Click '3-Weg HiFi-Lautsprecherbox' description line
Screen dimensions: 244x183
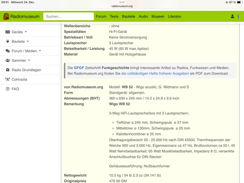[149, 113]
